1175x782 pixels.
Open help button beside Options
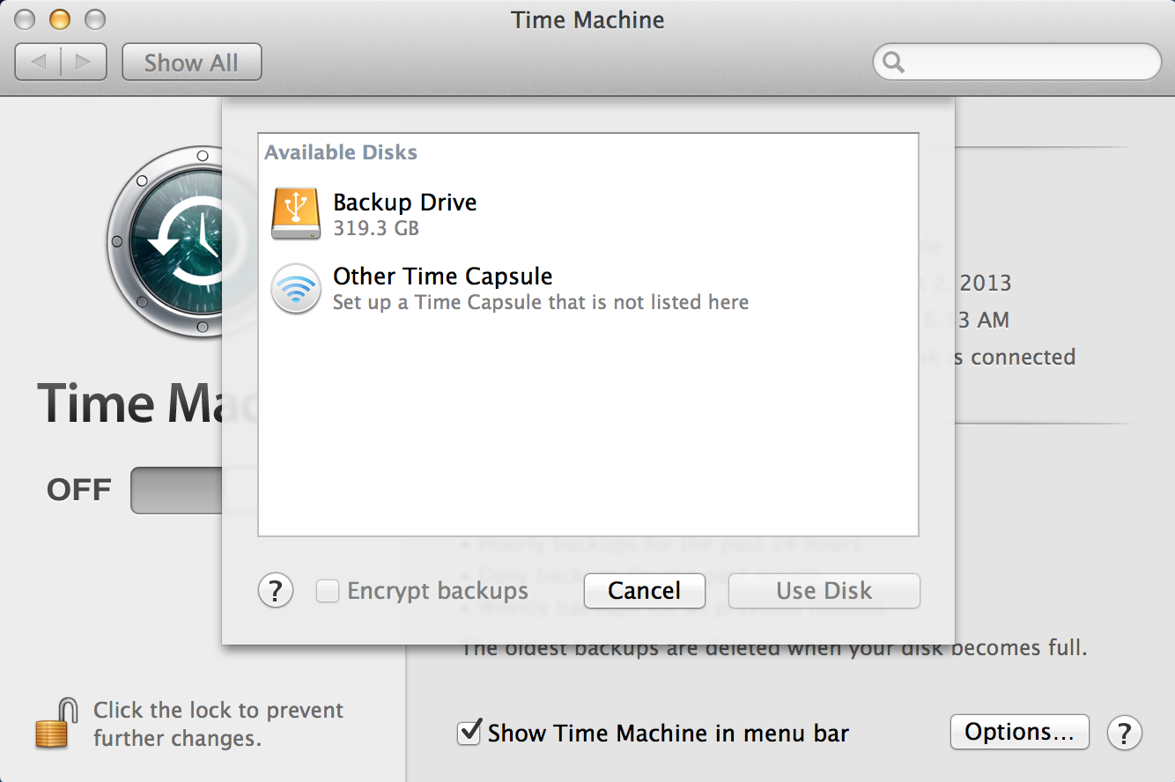[1125, 733]
